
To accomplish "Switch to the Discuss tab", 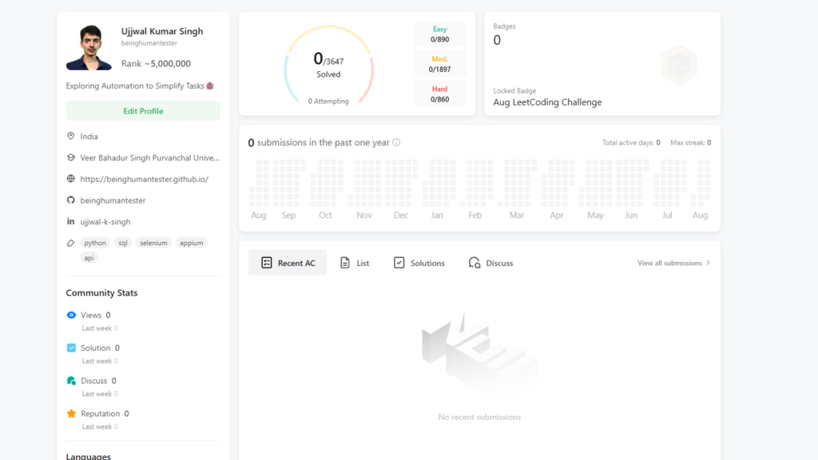I will pyautogui.click(x=490, y=263).
